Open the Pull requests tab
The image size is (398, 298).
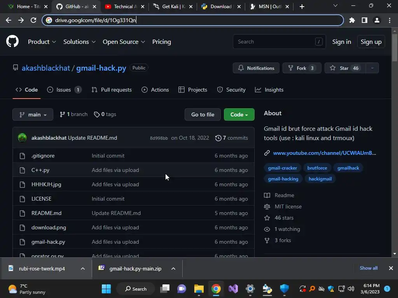click(112, 90)
